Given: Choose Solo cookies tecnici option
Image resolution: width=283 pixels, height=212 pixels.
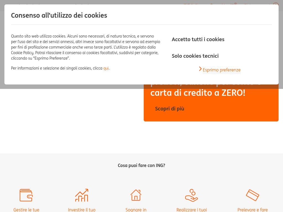Looking at the screenshot, I should point(195,56).
